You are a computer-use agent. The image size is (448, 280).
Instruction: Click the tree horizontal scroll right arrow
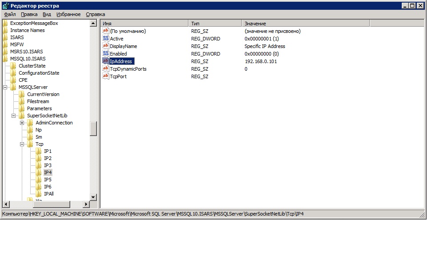pyautogui.click(x=86, y=204)
